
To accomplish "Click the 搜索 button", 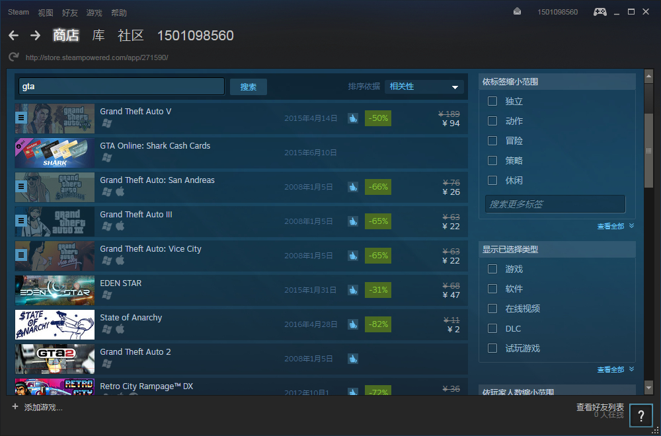I will [249, 87].
